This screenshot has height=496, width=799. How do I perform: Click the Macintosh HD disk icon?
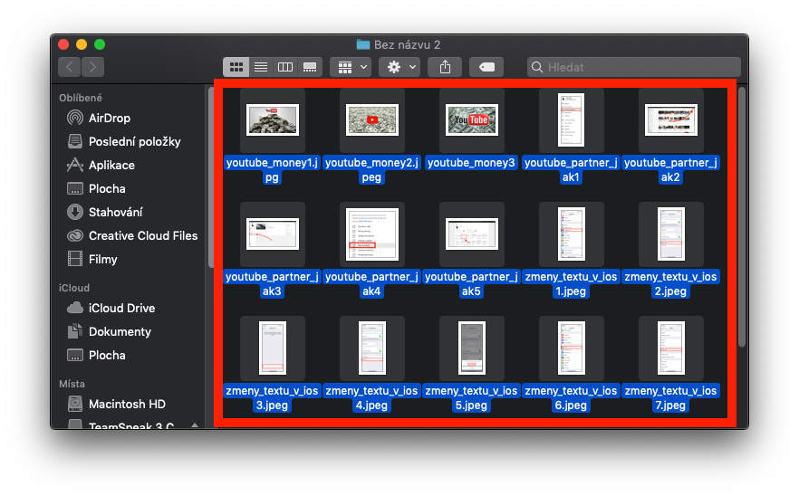click(75, 404)
